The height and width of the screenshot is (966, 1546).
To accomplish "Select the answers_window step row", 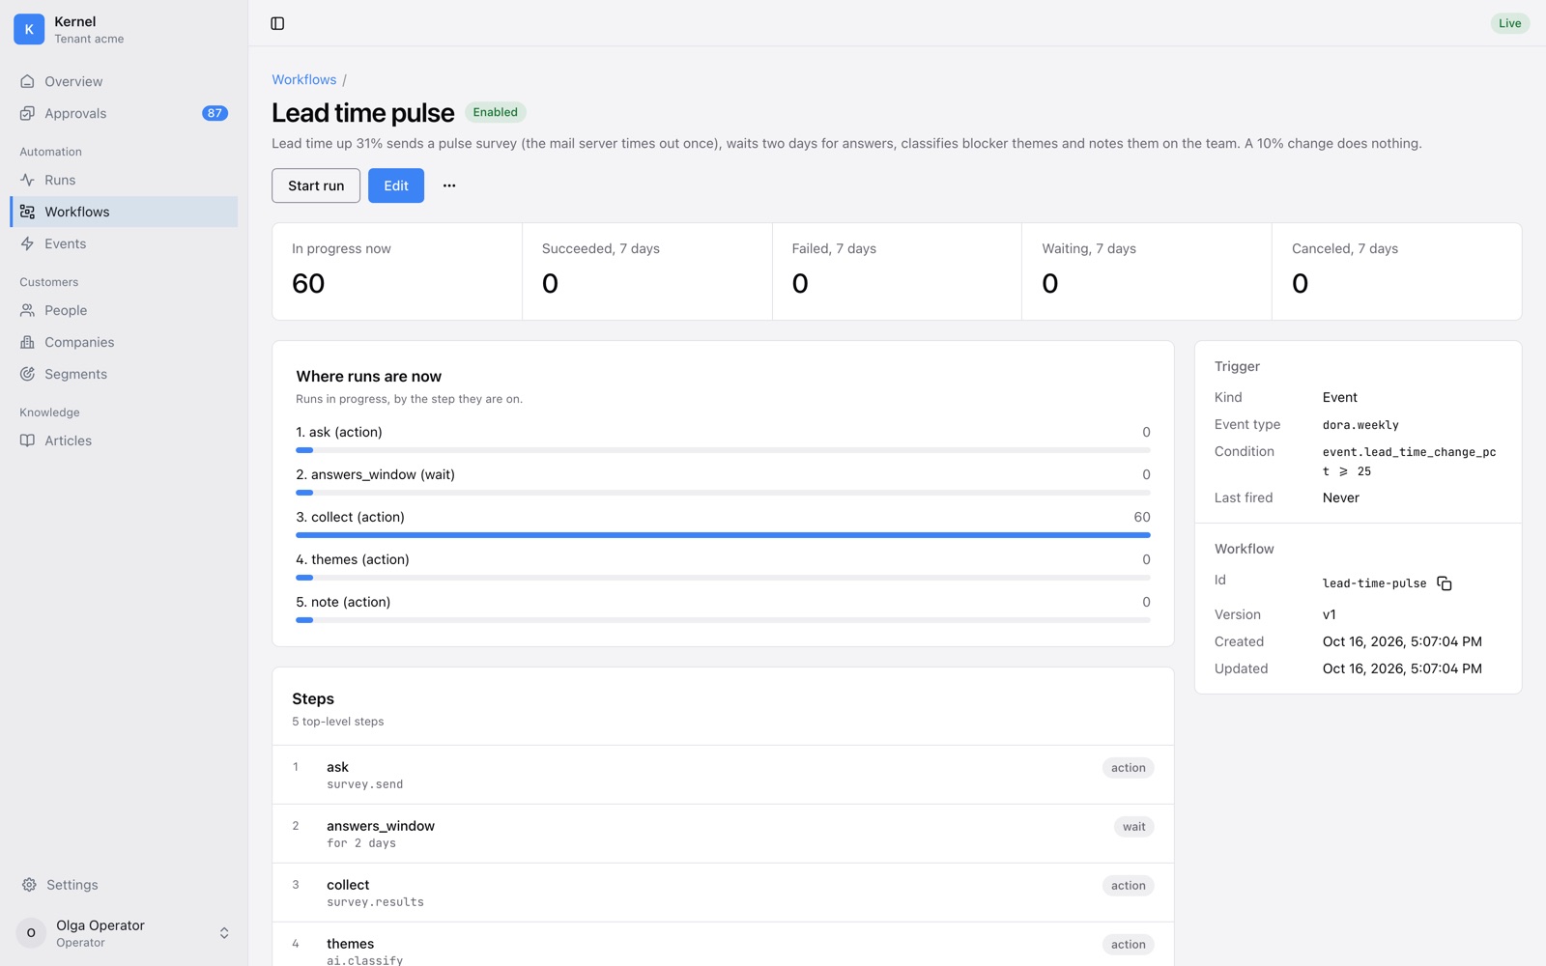I will (723, 834).
